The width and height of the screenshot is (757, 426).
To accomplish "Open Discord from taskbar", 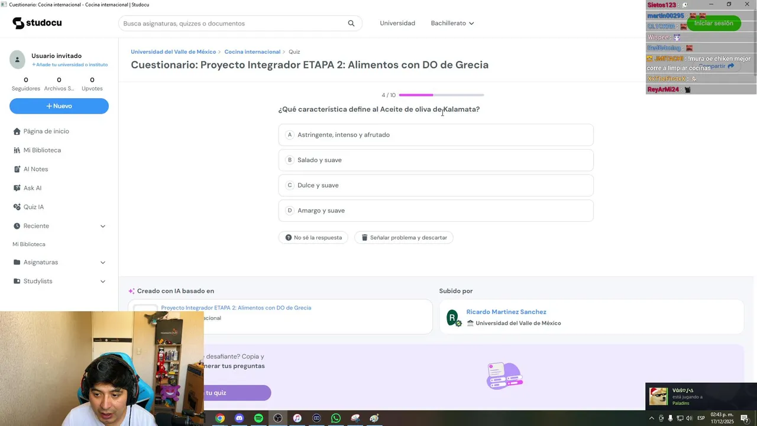I will click(239, 418).
